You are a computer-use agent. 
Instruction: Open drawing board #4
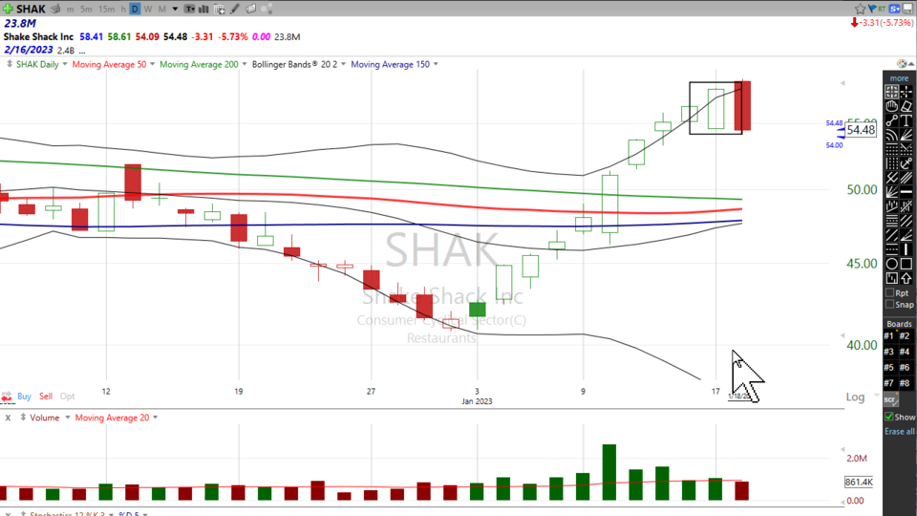pos(905,352)
